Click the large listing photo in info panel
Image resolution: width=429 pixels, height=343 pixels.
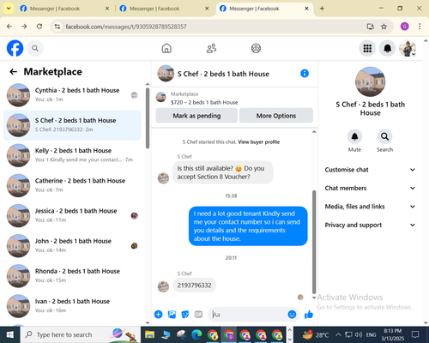370,81
